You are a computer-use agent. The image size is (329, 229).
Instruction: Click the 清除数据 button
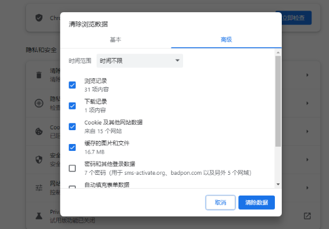256,202
